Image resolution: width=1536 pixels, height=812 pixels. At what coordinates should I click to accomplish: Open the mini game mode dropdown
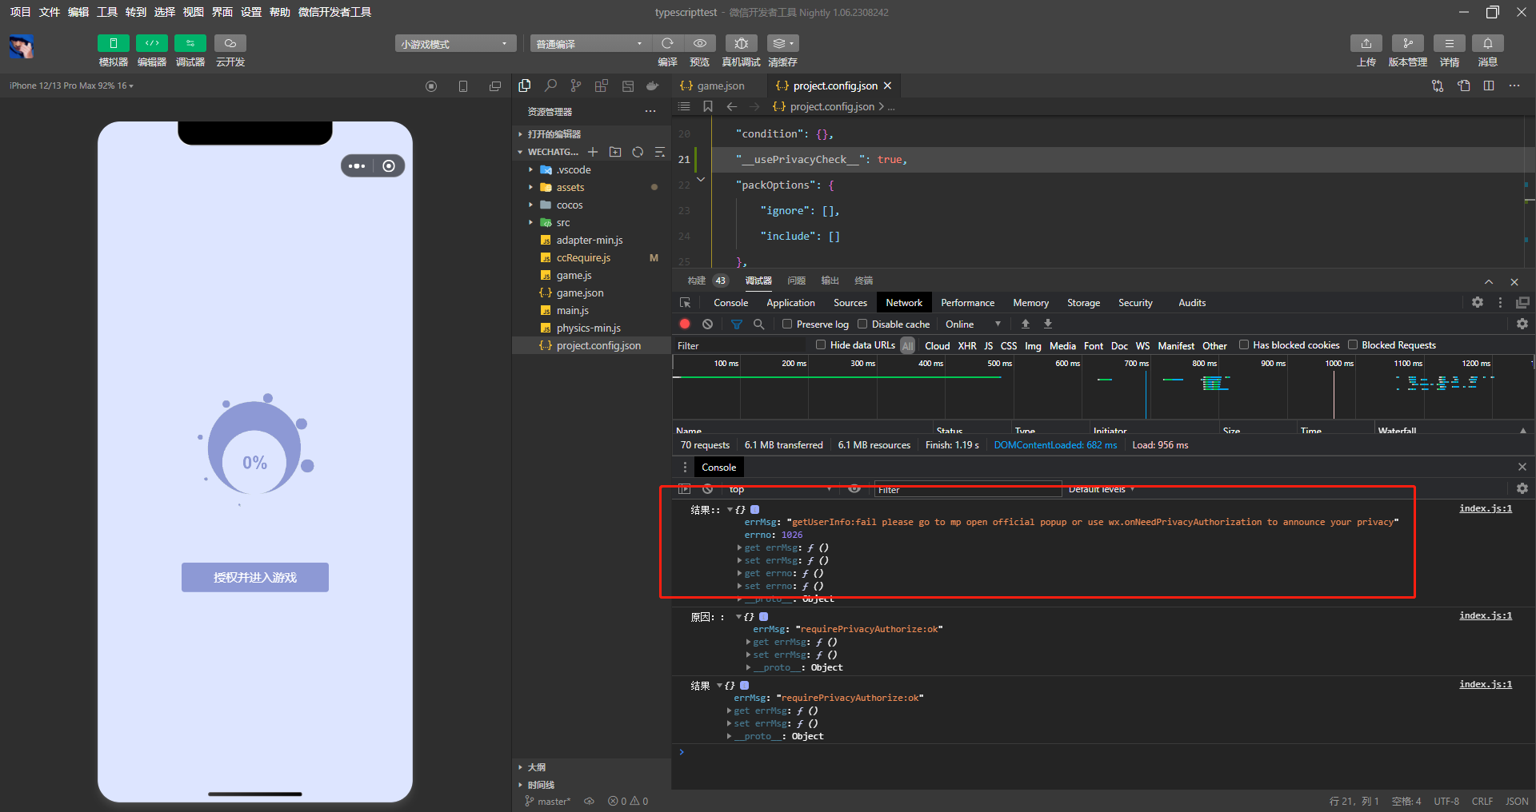[x=454, y=44]
